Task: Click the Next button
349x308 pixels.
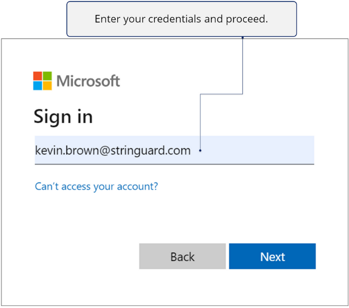Action: [272, 256]
